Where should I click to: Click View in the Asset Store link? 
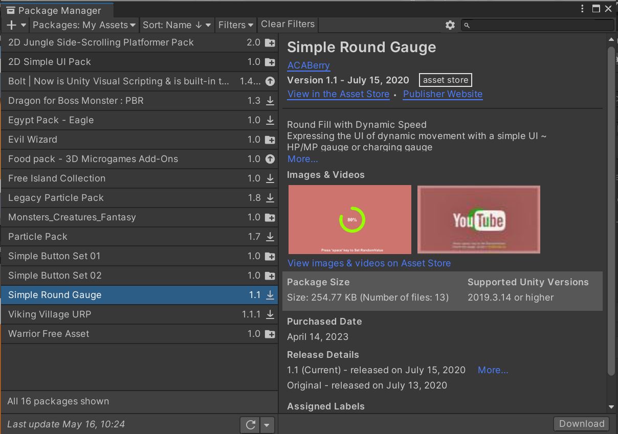[x=338, y=94]
